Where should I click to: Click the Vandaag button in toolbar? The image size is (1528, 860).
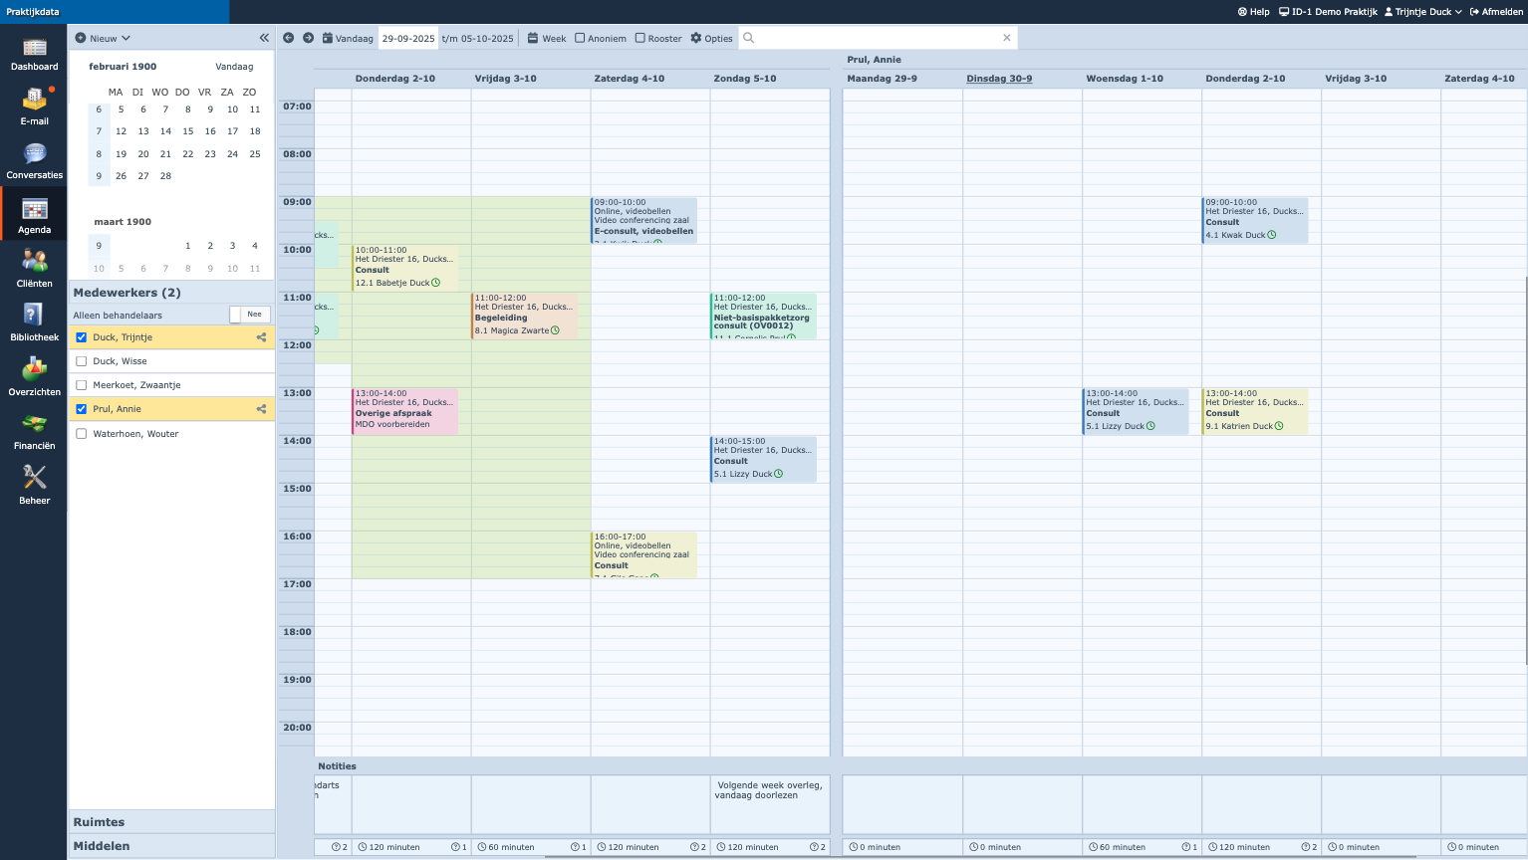[348, 38]
